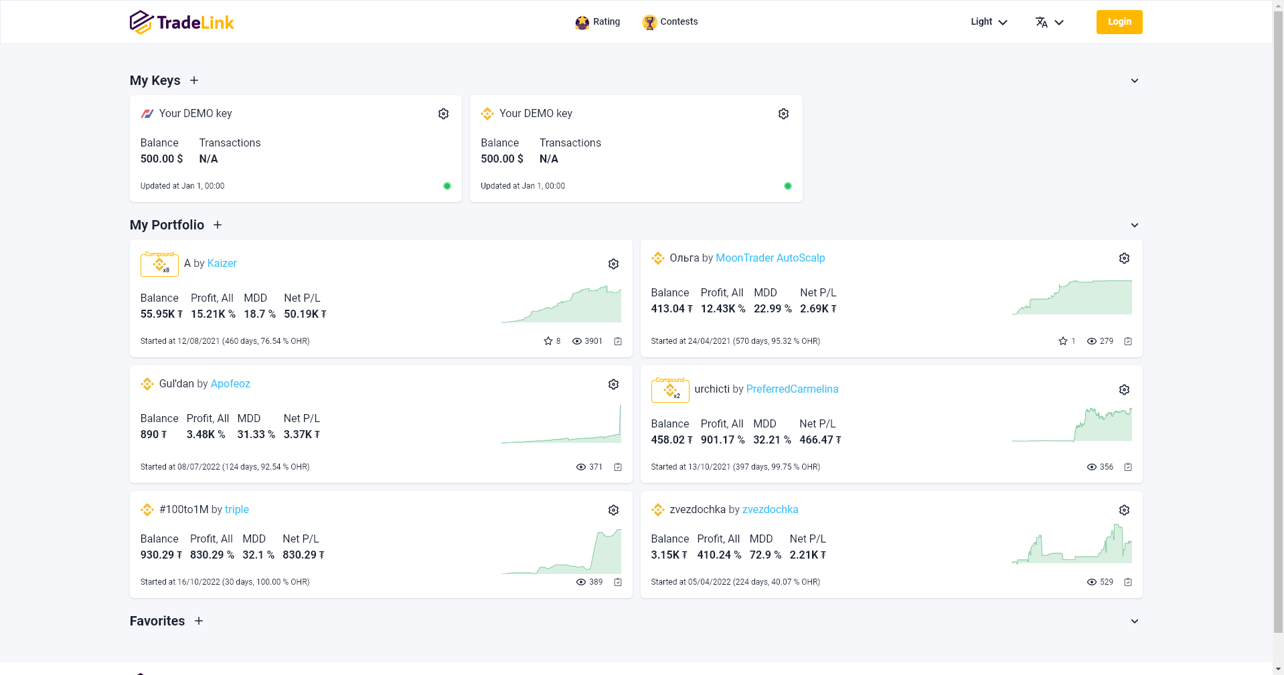Open PreferredCarmelina profile link
This screenshot has width=1284, height=675.
792,389
